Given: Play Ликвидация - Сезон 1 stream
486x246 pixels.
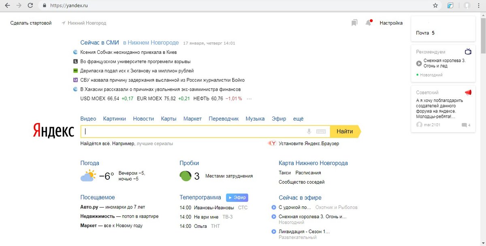Looking at the screenshot, I should pos(274,232).
